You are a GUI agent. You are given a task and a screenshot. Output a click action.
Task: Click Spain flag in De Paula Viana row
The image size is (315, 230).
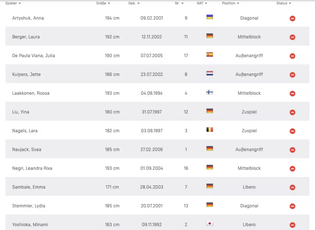210,55
